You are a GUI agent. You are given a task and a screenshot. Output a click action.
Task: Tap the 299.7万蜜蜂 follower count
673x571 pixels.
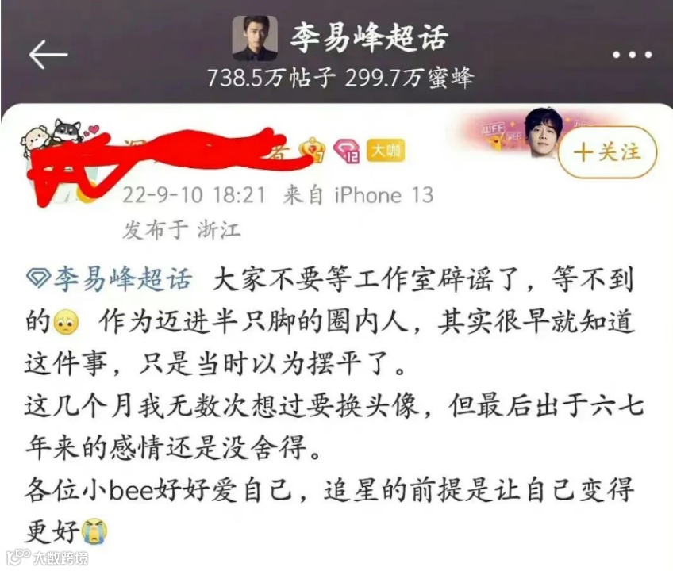point(409,79)
